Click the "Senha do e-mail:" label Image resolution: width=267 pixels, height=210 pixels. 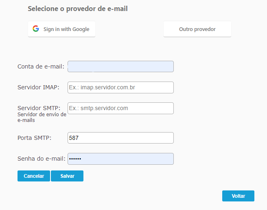point(42,159)
